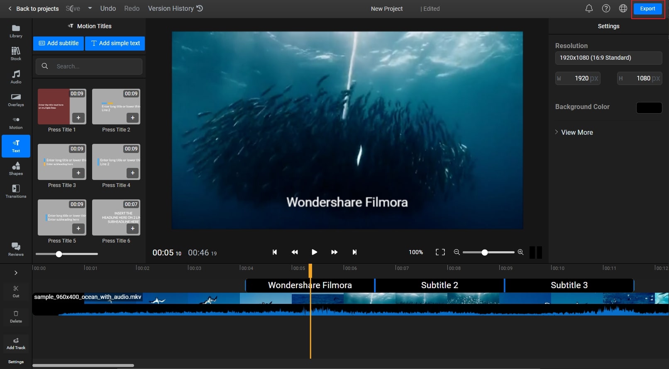Add Press Title 3 with plus icon

click(x=78, y=173)
